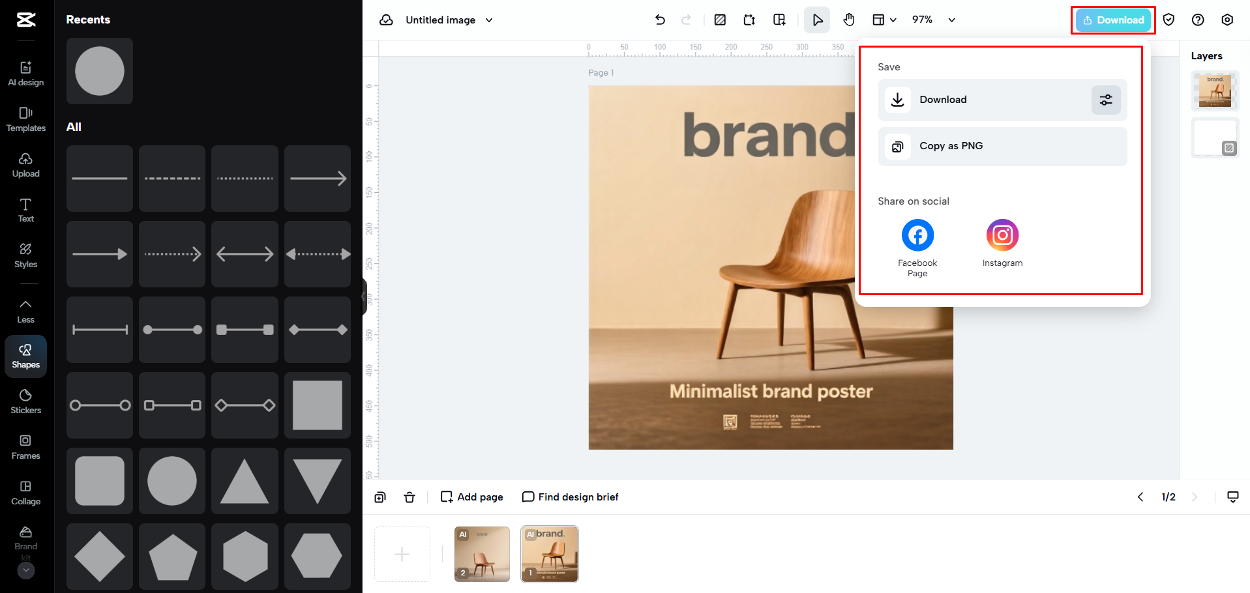Open the shield privacy icon
The width and height of the screenshot is (1250, 593).
coord(1168,20)
